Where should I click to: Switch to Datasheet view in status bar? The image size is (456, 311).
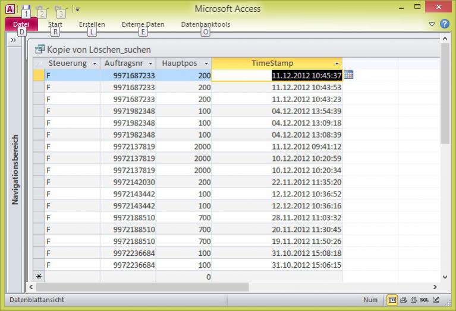(x=392, y=300)
